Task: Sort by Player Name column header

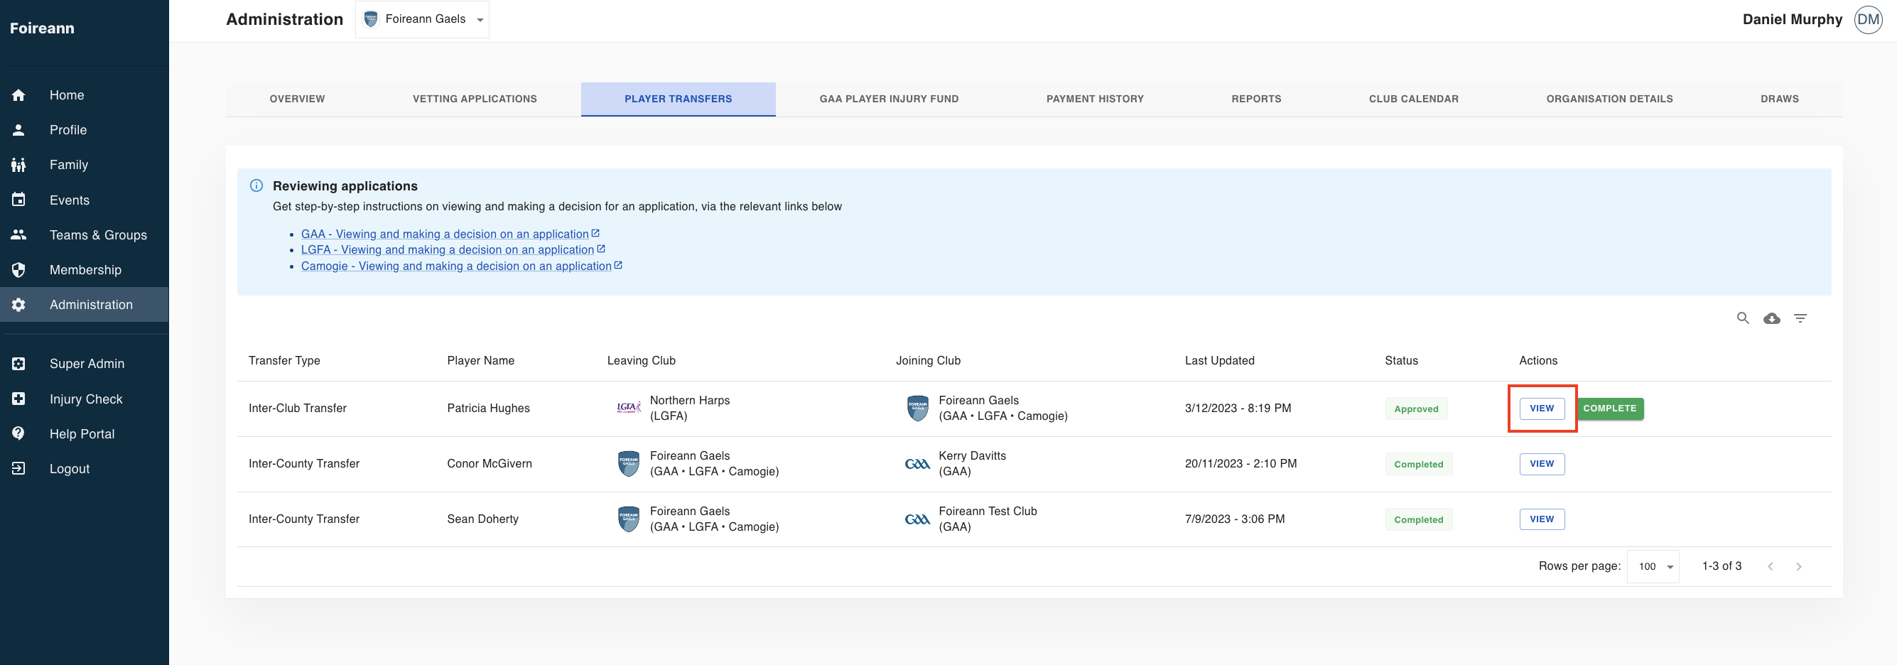Action: (x=480, y=360)
